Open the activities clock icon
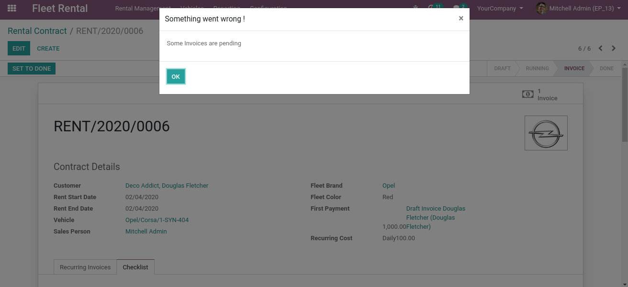Screen dimensions: 628x287 pos(431,7)
